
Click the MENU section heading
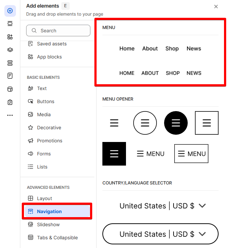click(x=109, y=28)
